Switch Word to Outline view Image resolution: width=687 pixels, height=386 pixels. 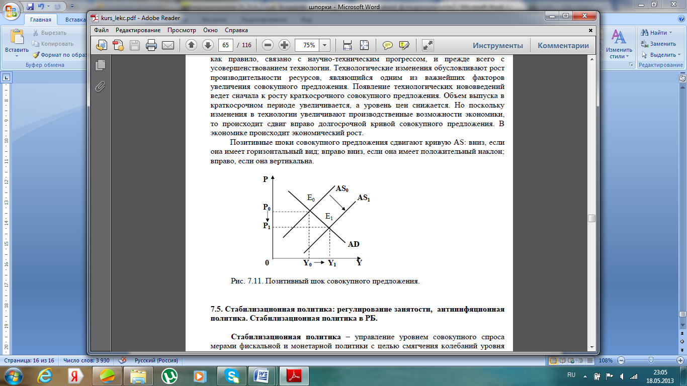pos(579,360)
